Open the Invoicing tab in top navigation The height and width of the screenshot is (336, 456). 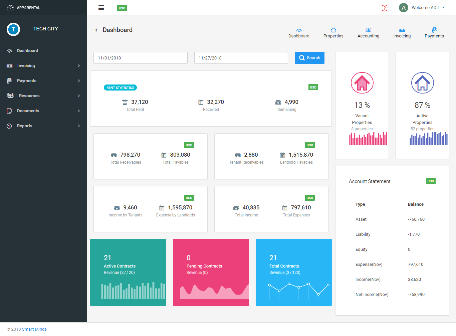[x=402, y=33]
